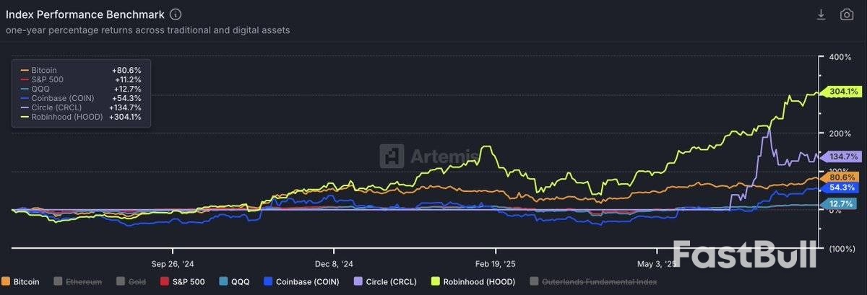The width and height of the screenshot is (867, 295).
Task: Click the 80.6% Bitcoin value label
Action: [842, 177]
